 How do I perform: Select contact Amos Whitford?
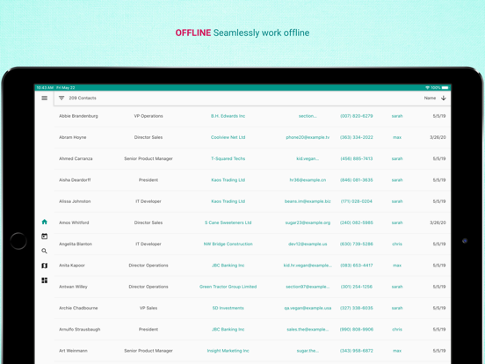point(74,222)
